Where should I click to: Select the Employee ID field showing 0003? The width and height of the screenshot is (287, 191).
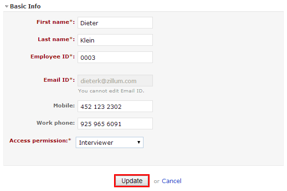115,57
